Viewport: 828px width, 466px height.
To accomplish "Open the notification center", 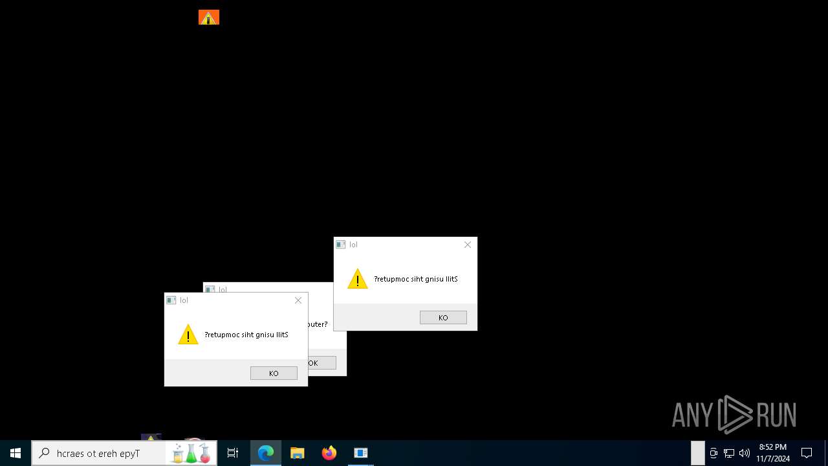I will pyautogui.click(x=807, y=453).
